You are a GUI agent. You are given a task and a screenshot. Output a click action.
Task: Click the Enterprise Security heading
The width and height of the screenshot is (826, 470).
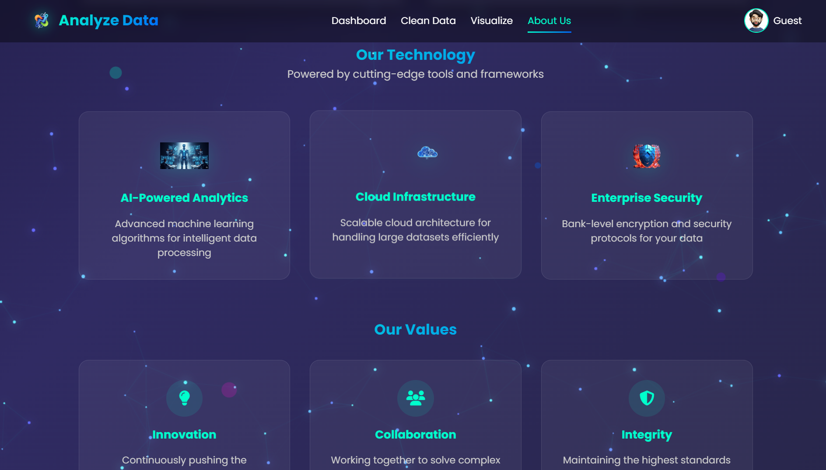coord(647,198)
